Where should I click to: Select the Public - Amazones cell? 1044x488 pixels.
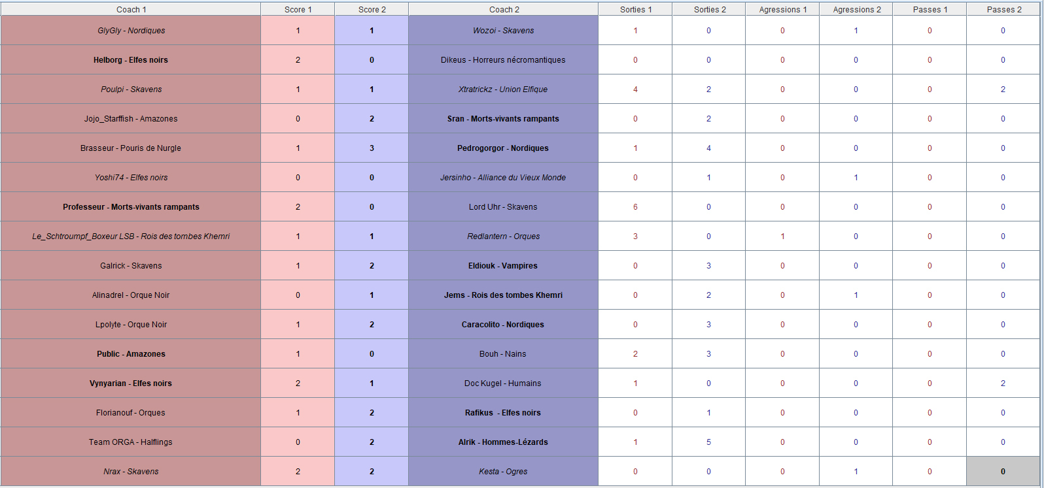(x=131, y=354)
